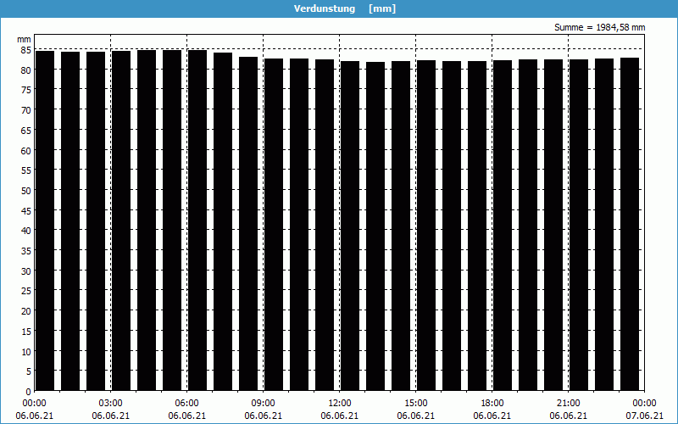Click the 07.06.21 date label
This screenshot has width=678, height=424.
coord(644,416)
